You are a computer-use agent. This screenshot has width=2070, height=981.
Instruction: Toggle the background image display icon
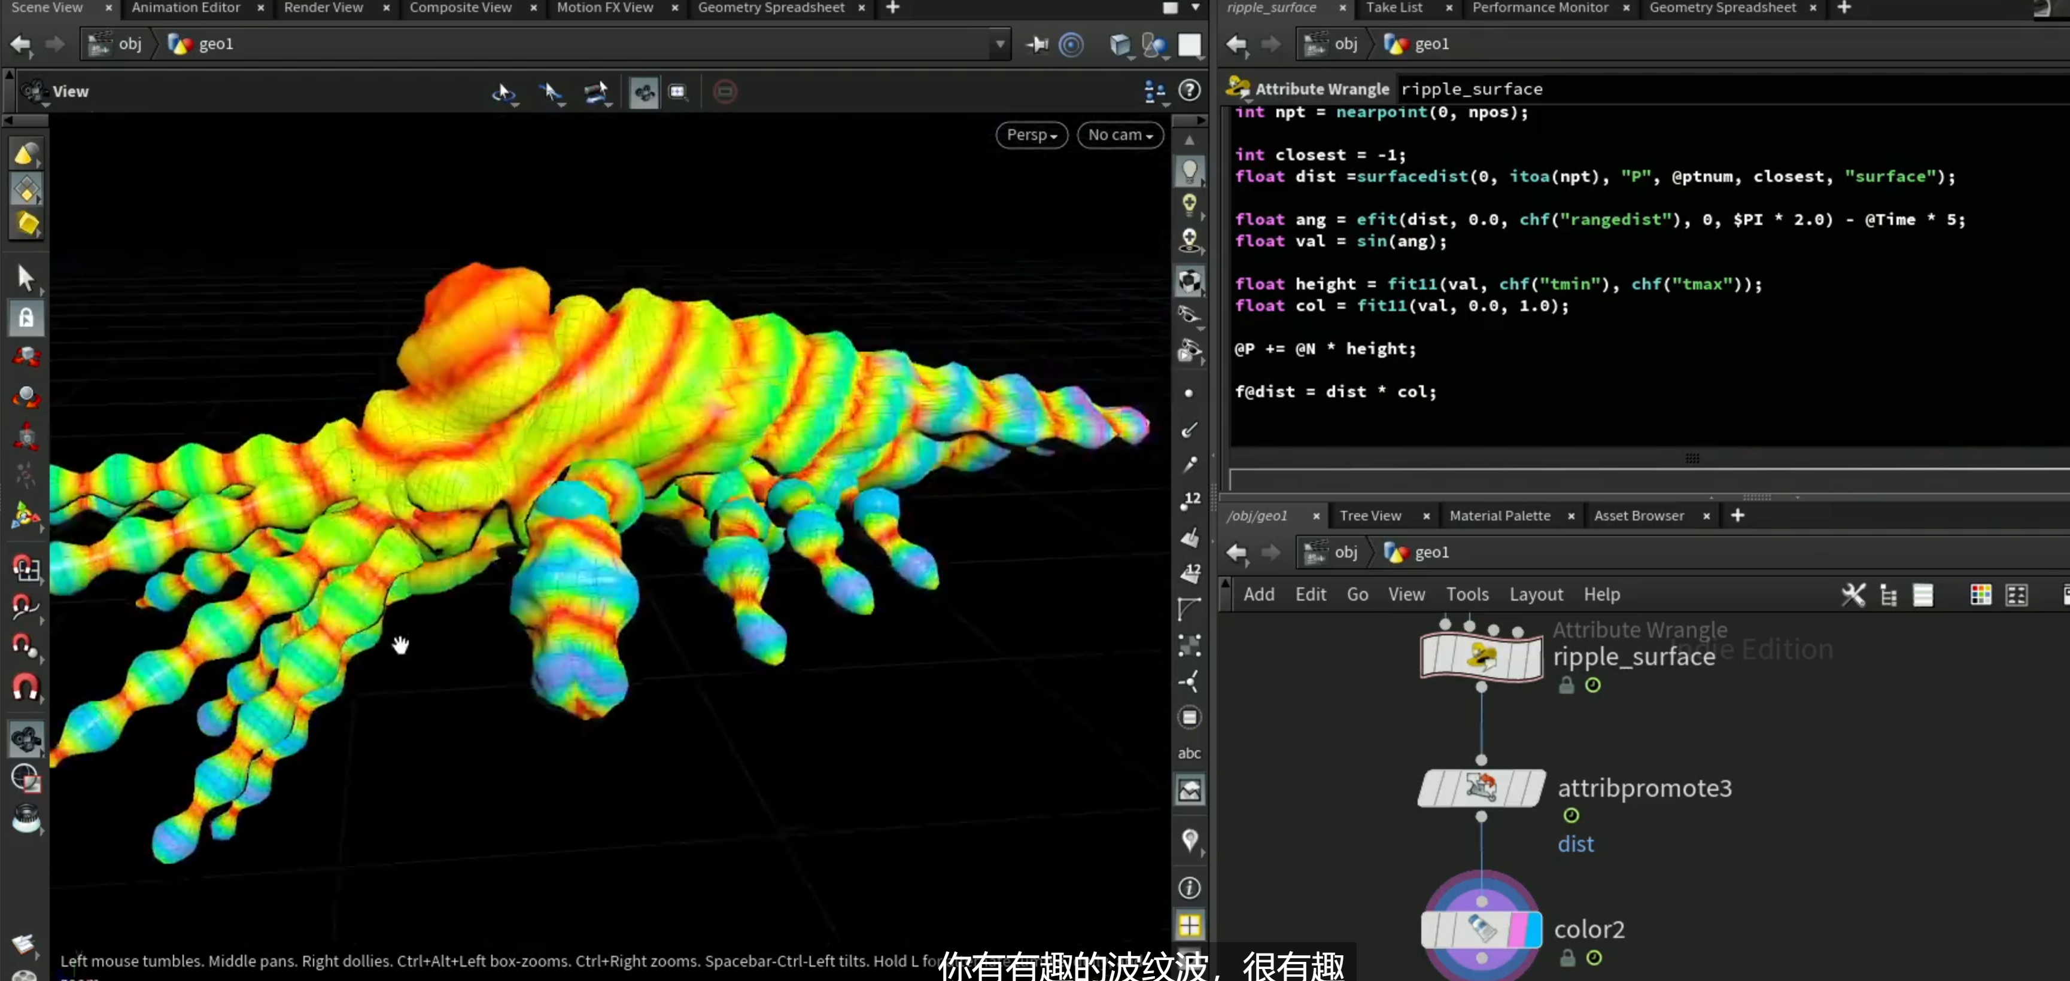click(x=1189, y=791)
